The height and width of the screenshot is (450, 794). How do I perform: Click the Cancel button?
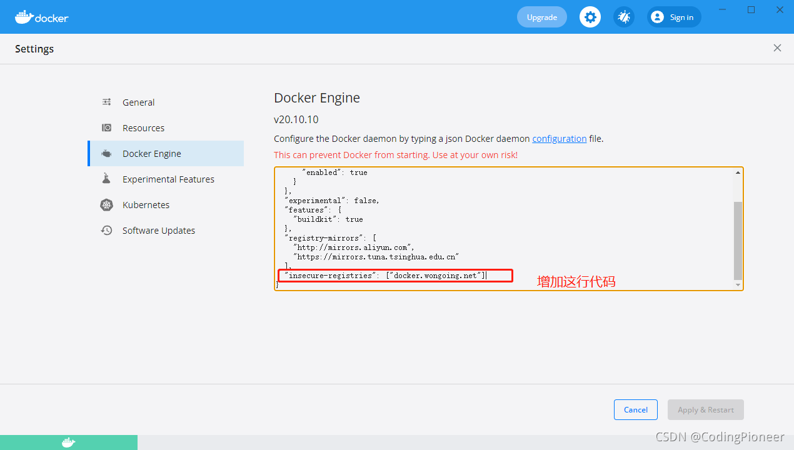coord(636,409)
